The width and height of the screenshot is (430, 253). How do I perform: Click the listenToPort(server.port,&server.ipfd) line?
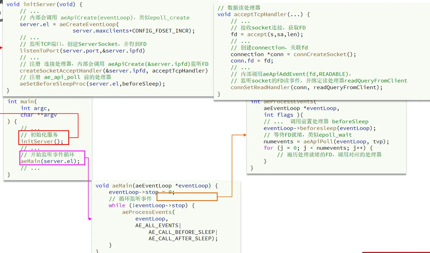[82, 51]
